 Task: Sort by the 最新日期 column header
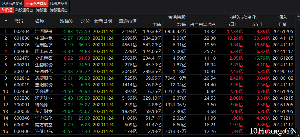tap(103, 21)
